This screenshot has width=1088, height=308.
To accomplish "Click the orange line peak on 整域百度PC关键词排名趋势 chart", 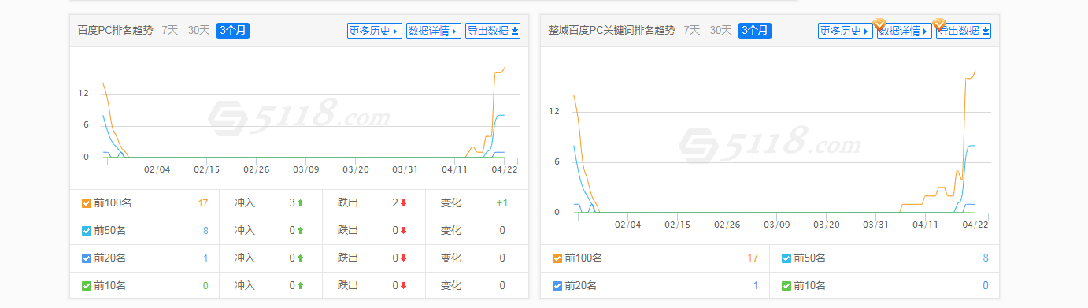I will click(975, 71).
